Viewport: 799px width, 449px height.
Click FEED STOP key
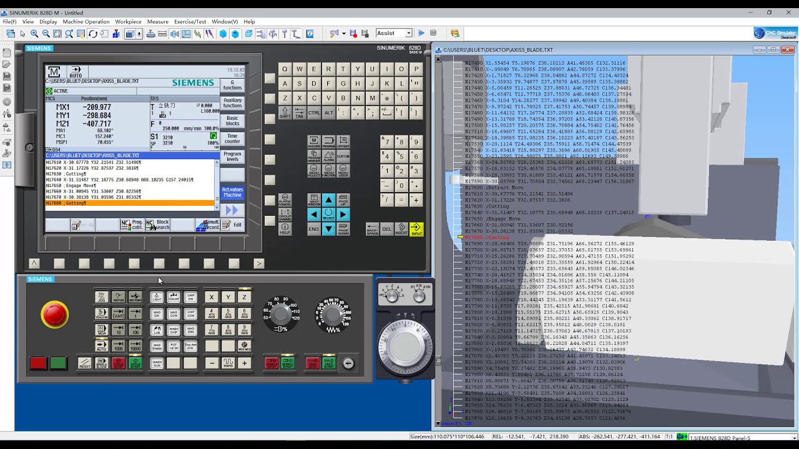[313, 363]
